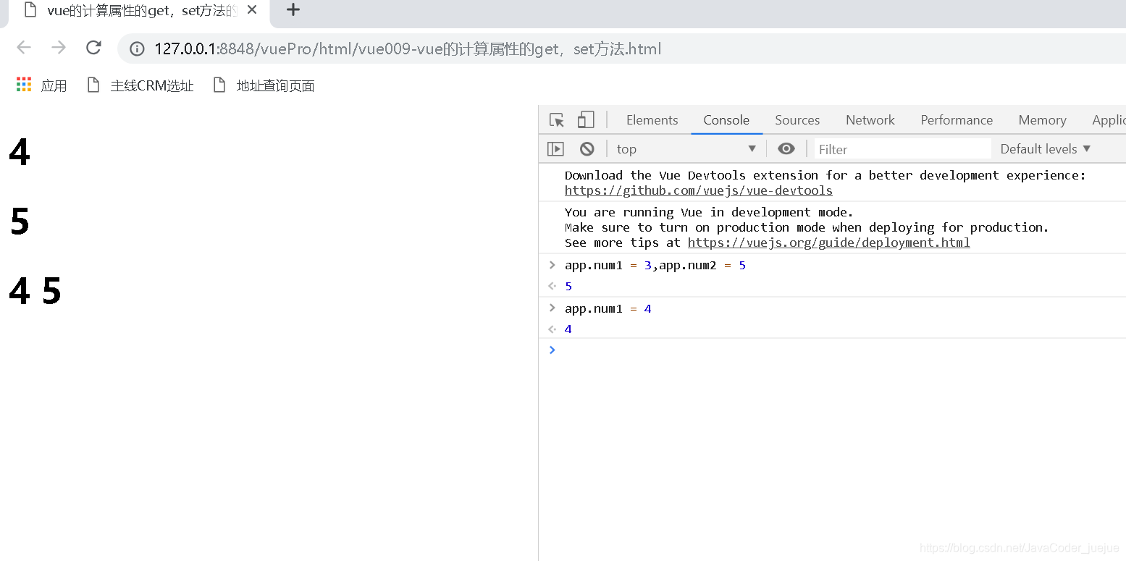
Task: Open the 主线CRM选址 bookmark
Action: pos(151,85)
